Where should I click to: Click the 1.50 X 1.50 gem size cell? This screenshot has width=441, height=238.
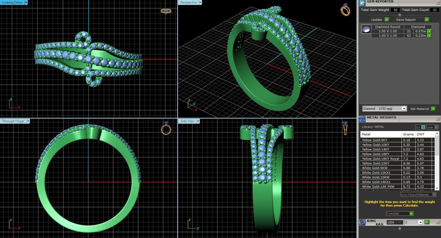pos(388,31)
